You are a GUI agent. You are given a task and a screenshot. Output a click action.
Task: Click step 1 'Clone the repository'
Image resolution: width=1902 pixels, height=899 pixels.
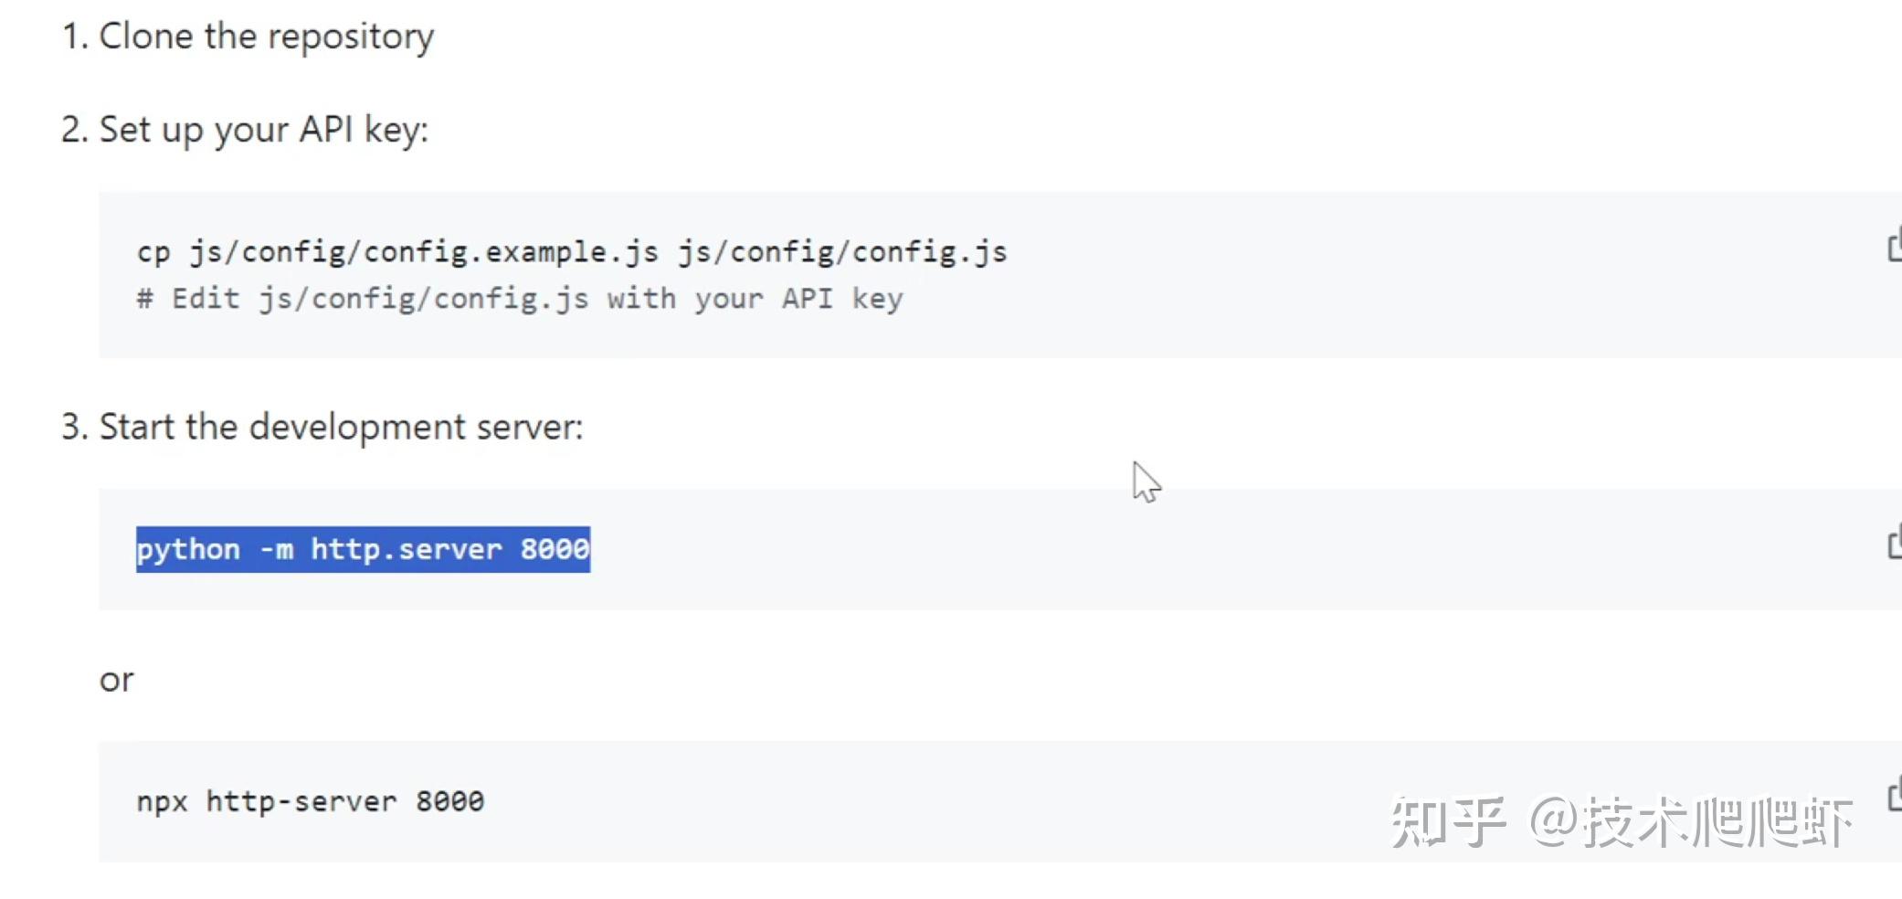click(266, 37)
